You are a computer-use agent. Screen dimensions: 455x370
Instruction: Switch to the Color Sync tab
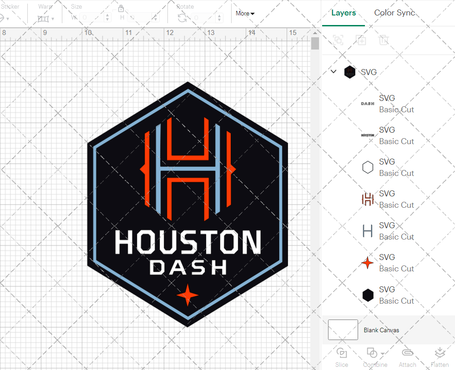[394, 13]
